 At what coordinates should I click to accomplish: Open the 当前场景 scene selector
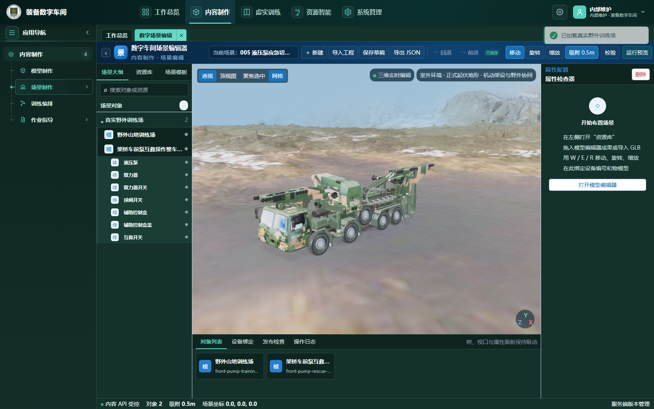[x=254, y=53]
